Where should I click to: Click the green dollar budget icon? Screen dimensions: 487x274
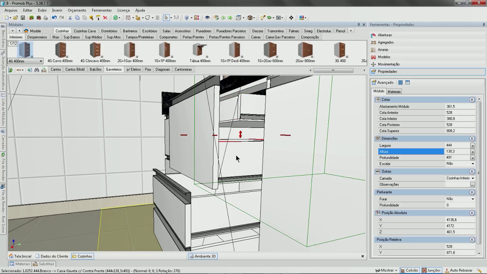tap(116, 18)
